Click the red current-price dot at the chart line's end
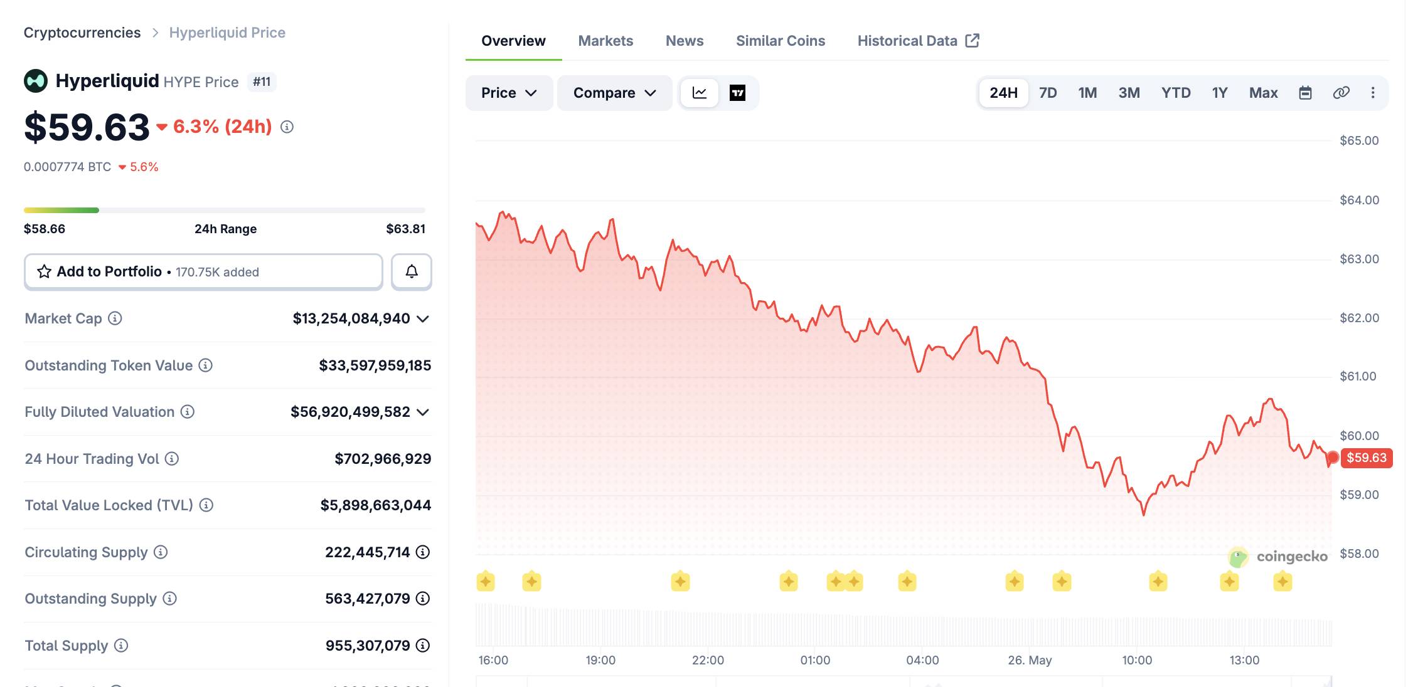 [1333, 457]
